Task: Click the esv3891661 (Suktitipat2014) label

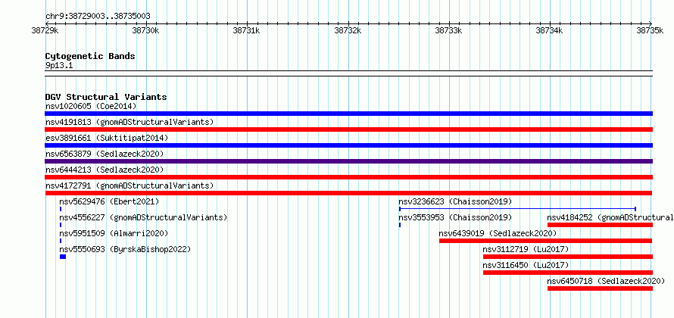Action: coord(107,138)
